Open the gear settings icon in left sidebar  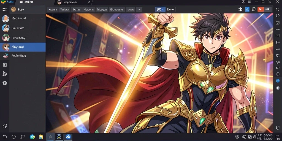[5, 83]
